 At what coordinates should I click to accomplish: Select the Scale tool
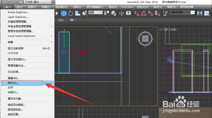(x=77, y=13)
